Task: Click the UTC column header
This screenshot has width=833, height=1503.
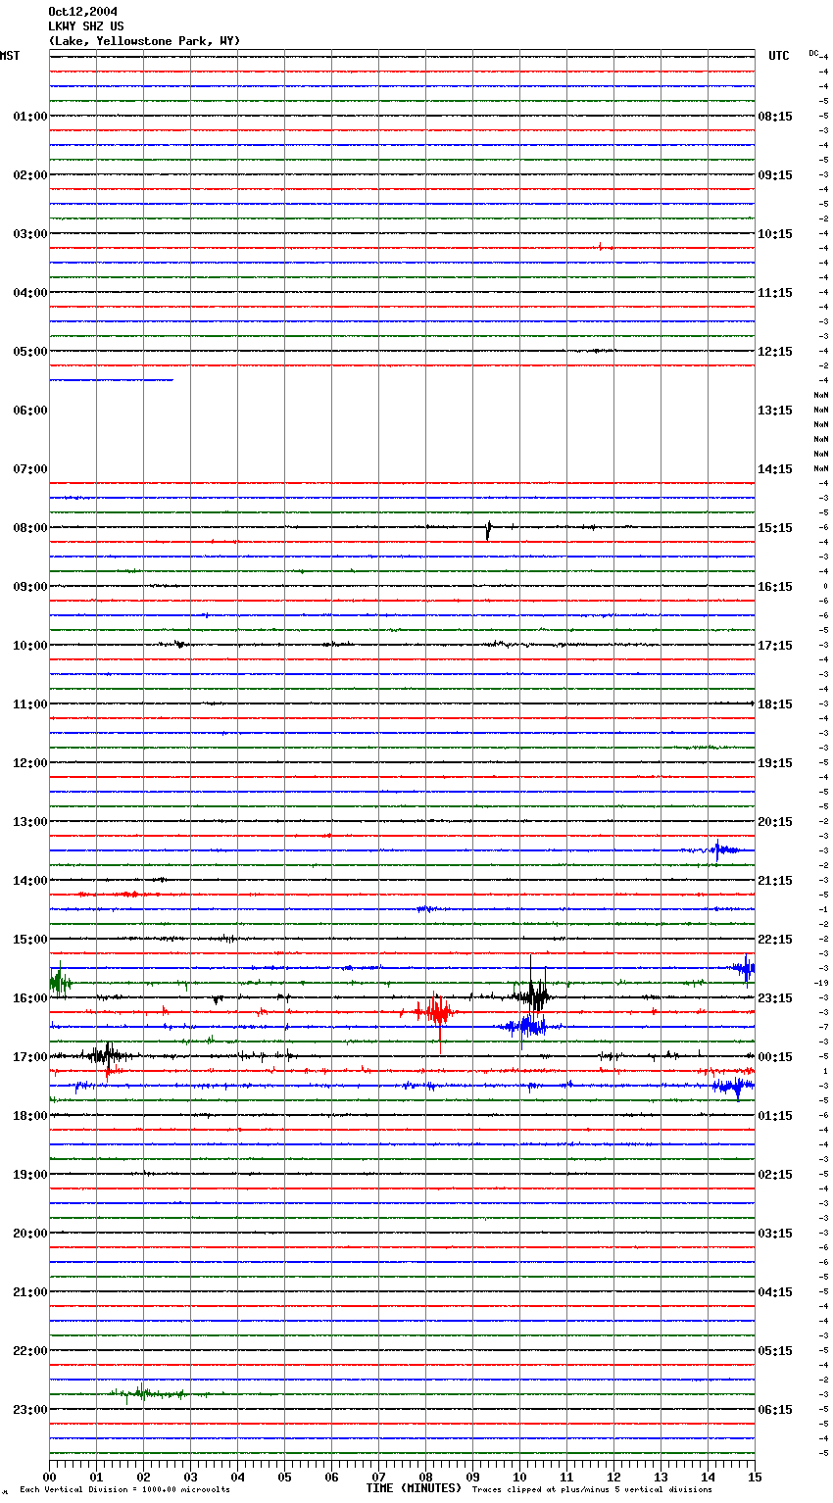Action: click(779, 56)
